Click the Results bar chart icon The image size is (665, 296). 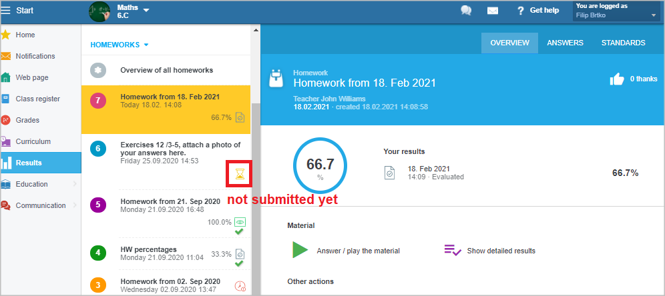6,163
